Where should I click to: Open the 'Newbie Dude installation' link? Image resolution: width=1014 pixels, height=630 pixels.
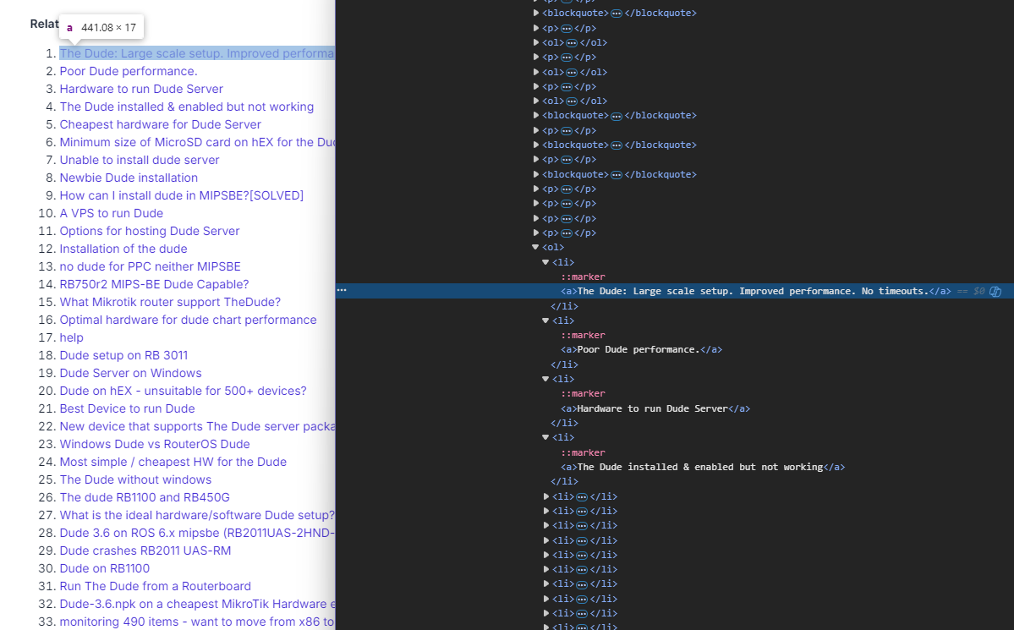coord(129,178)
